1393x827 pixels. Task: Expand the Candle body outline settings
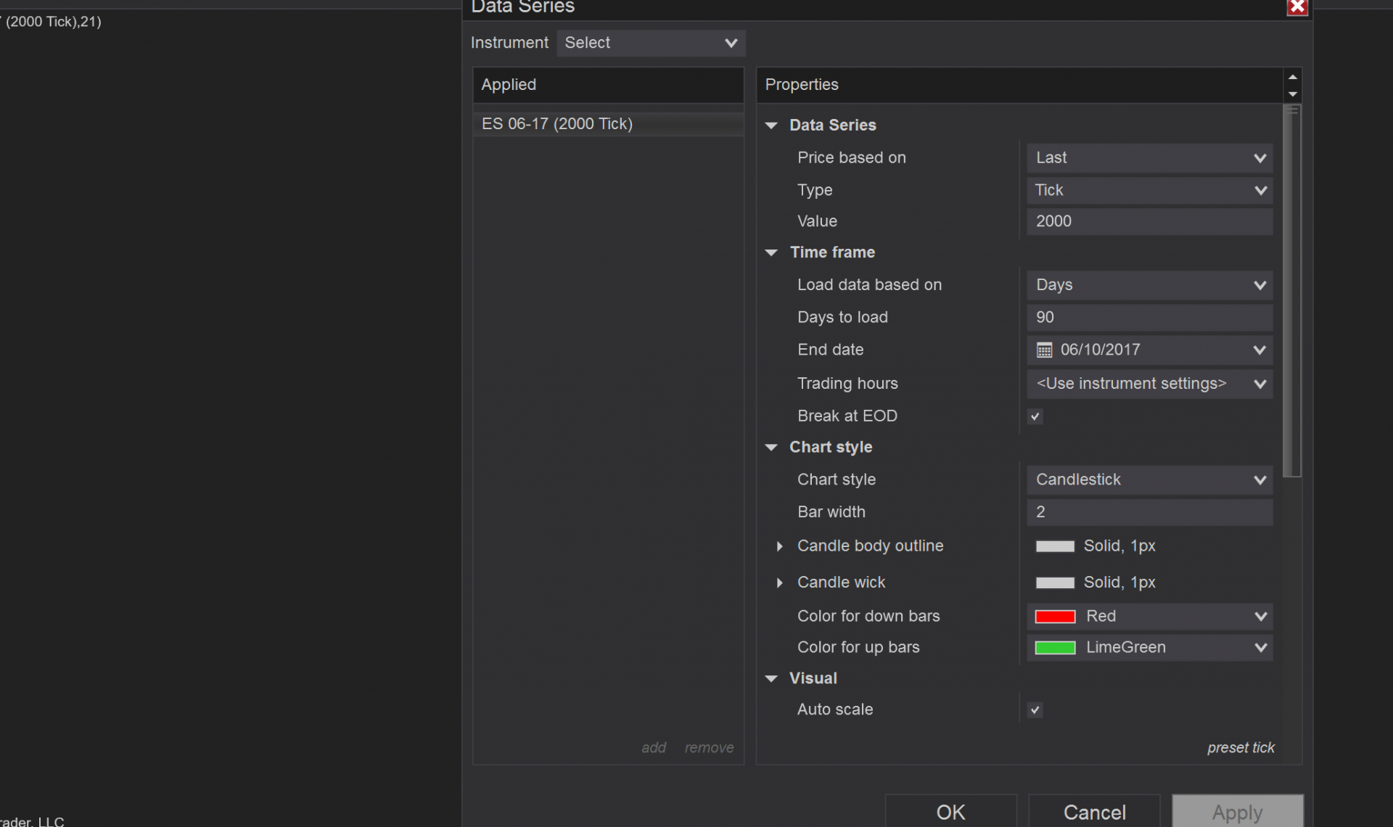tap(779, 546)
